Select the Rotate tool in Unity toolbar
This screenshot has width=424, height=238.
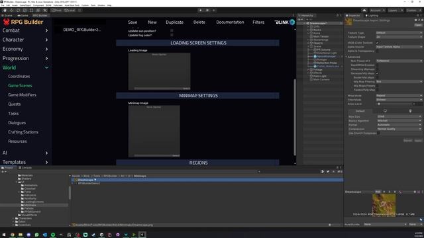(18, 11)
